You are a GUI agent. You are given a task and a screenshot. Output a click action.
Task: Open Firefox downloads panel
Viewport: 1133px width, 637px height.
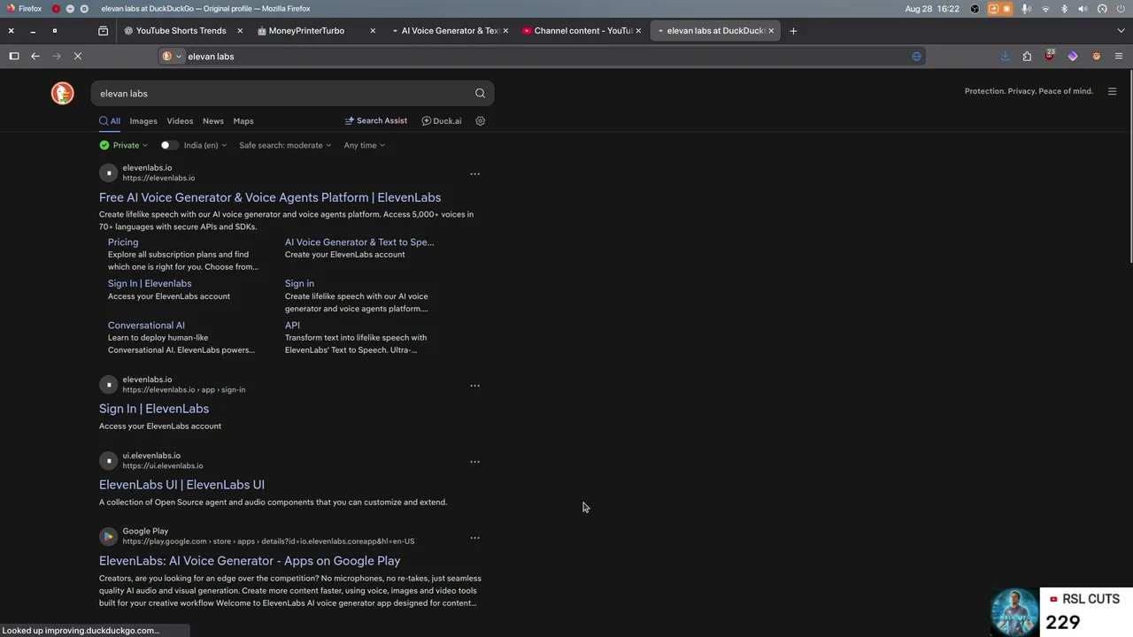click(1005, 56)
